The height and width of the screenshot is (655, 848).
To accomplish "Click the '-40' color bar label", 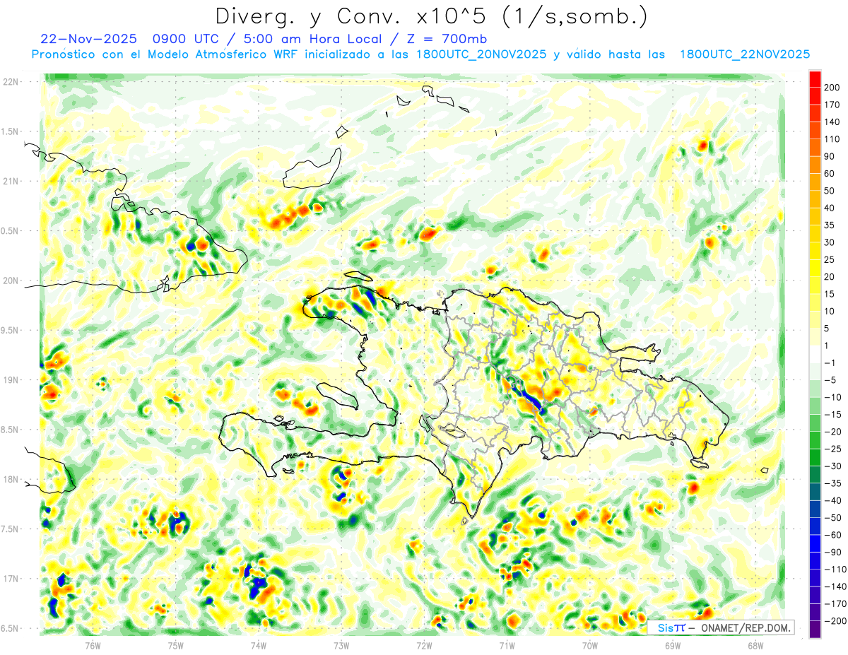I will tap(833, 501).
